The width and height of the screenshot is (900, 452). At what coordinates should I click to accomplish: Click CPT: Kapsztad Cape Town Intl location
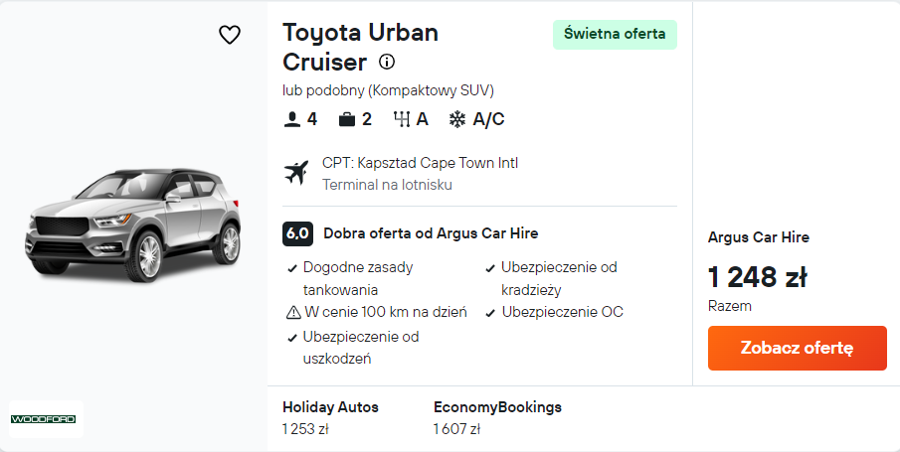click(x=420, y=163)
